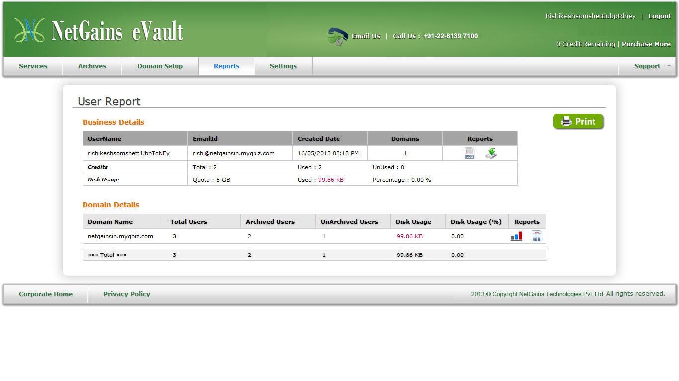The width and height of the screenshot is (679, 381).
Task: Click the Used : 2 credits value
Action: tap(310, 167)
